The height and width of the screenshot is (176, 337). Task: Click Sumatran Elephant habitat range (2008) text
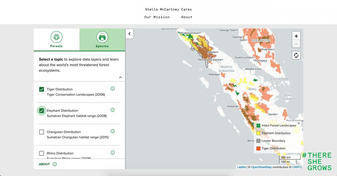[x=77, y=116]
